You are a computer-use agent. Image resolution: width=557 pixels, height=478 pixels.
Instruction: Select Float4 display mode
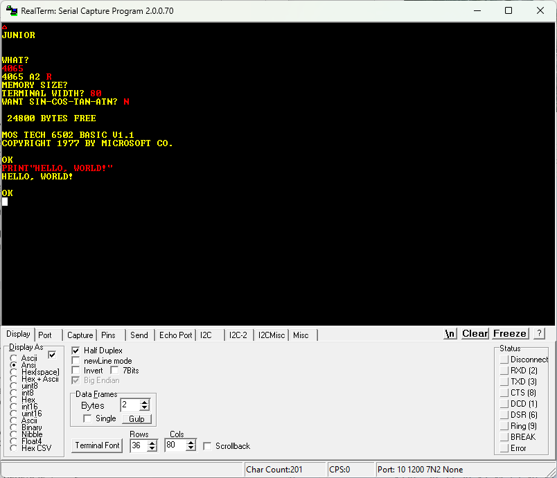tap(13, 441)
